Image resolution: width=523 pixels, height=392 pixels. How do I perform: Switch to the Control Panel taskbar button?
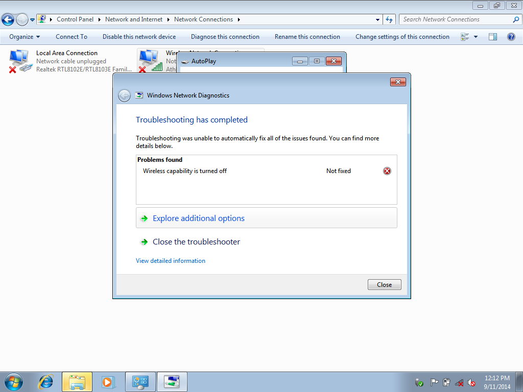(140, 382)
